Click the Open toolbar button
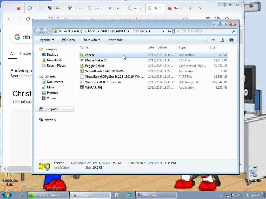Viewport: 266px width, 199px height. coord(69,40)
